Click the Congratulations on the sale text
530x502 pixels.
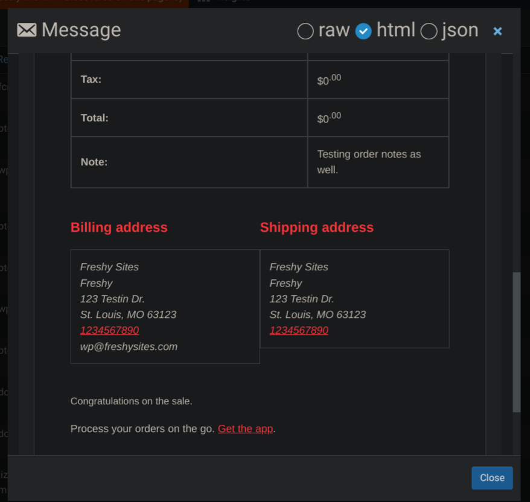click(x=131, y=401)
